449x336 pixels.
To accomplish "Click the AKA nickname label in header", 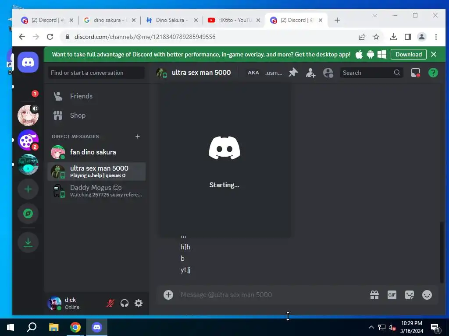I will [253, 73].
